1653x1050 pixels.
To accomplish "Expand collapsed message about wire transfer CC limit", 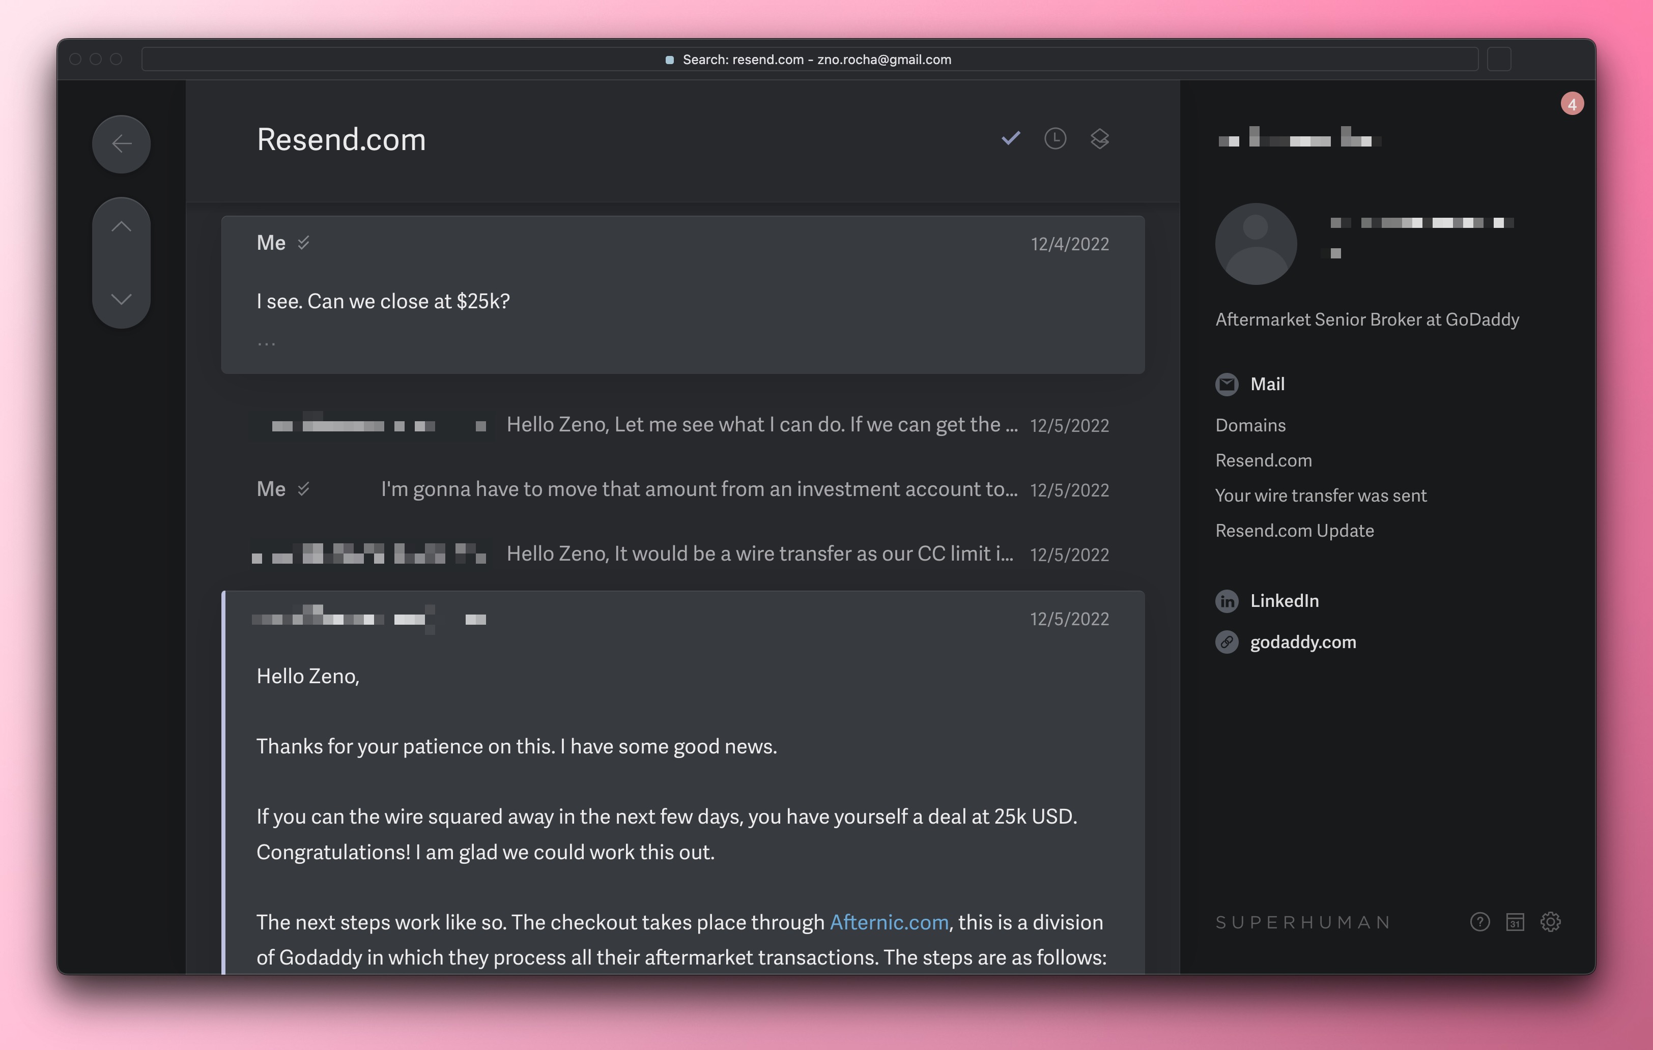I will click(x=758, y=554).
